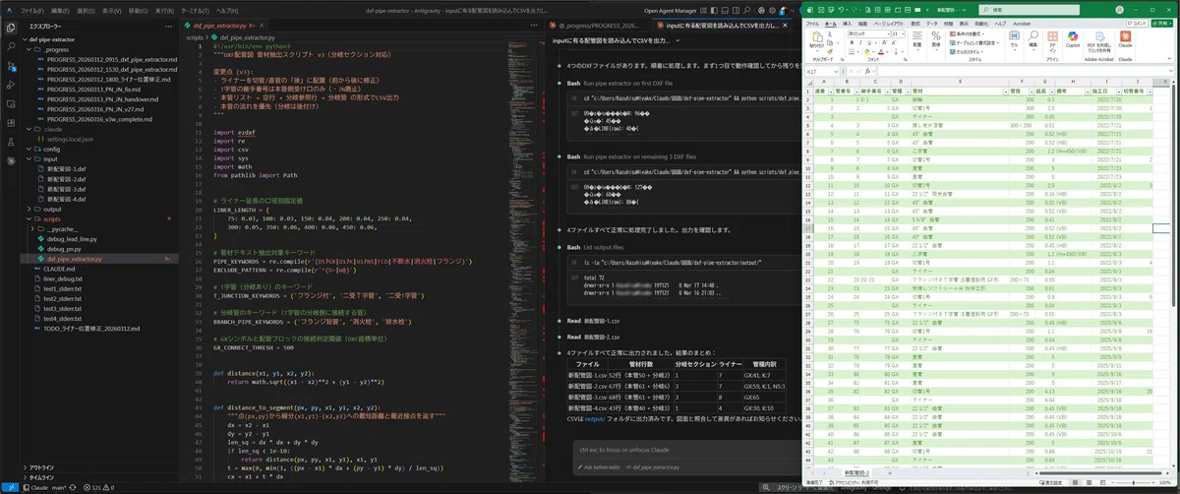Click the Excel Paste clipboard icon
The image size is (1180, 494).
[815, 36]
